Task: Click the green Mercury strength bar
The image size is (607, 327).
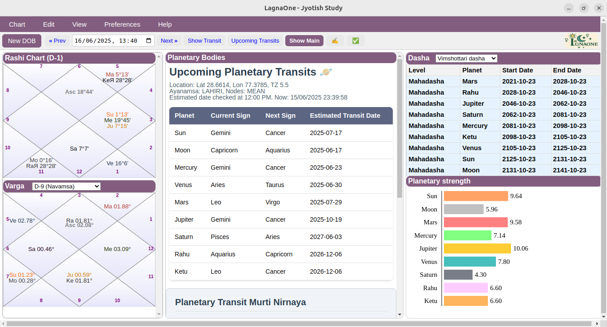Action: [x=467, y=235]
